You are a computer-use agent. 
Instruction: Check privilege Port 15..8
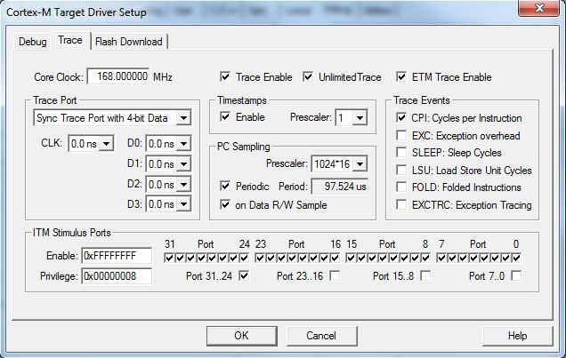426,276
